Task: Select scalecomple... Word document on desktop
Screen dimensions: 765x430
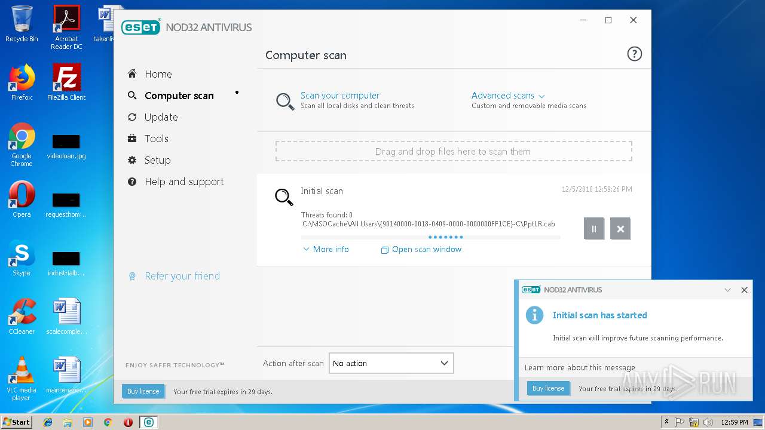Action: pyautogui.click(x=66, y=317)
